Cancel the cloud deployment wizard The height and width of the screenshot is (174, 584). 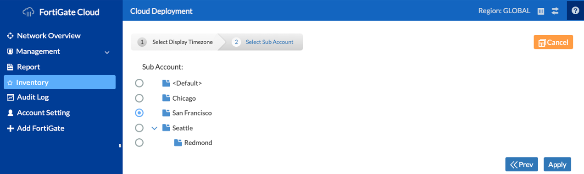[x=553, y=42]
